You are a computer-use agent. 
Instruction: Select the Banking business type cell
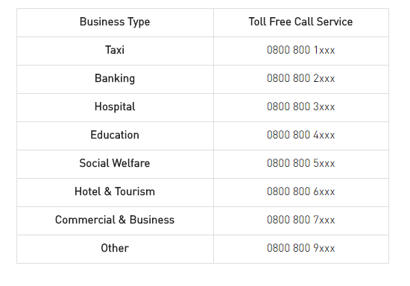115,78
